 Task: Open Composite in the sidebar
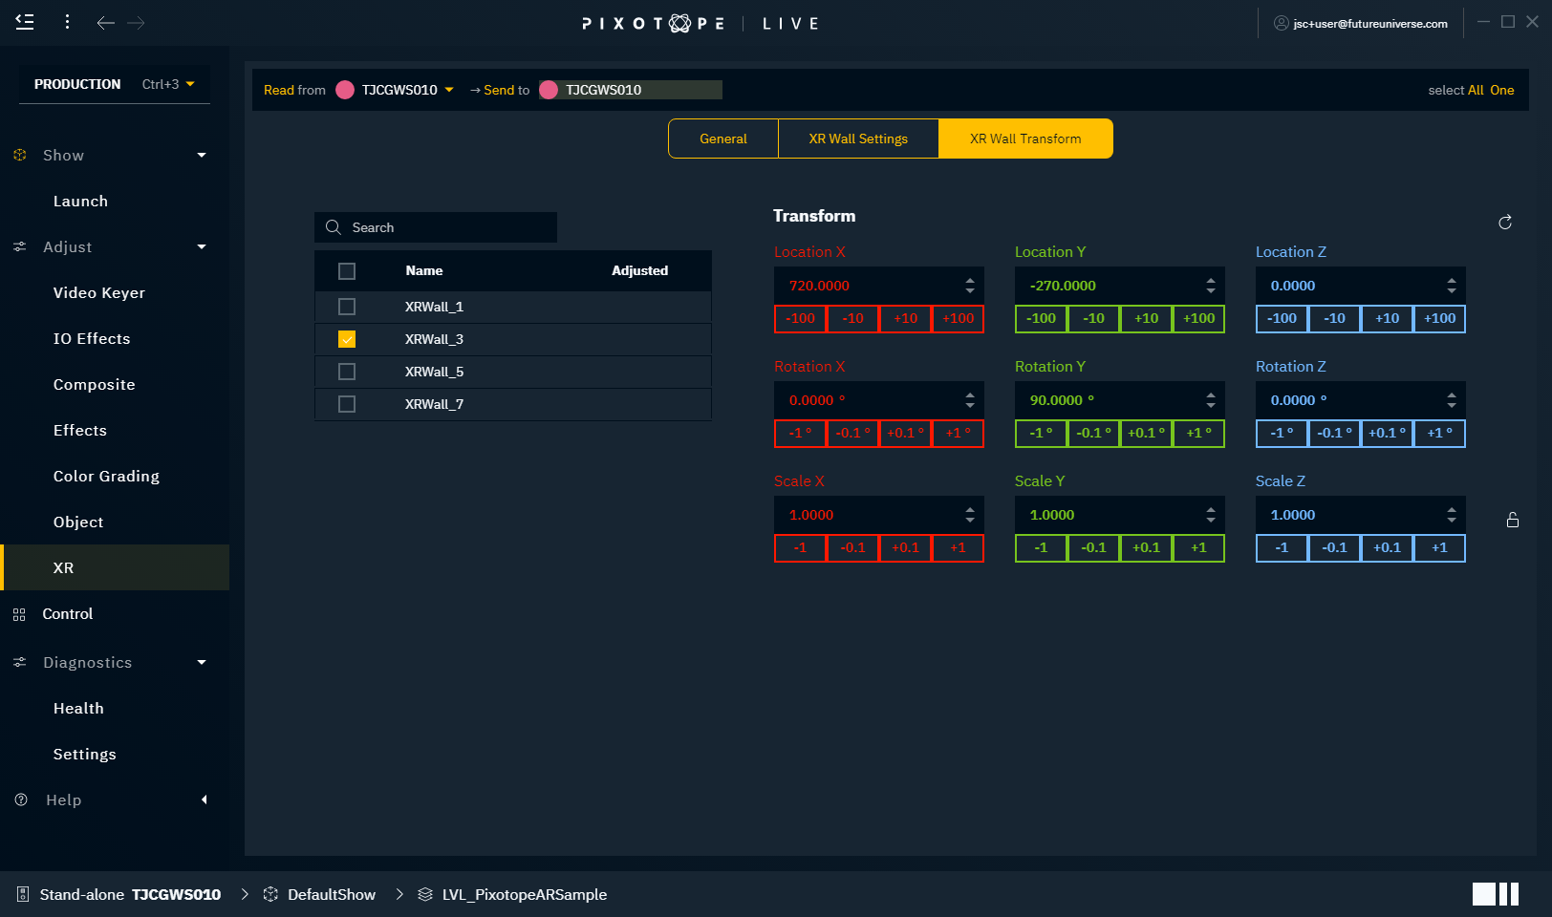(x=94, y=384)
